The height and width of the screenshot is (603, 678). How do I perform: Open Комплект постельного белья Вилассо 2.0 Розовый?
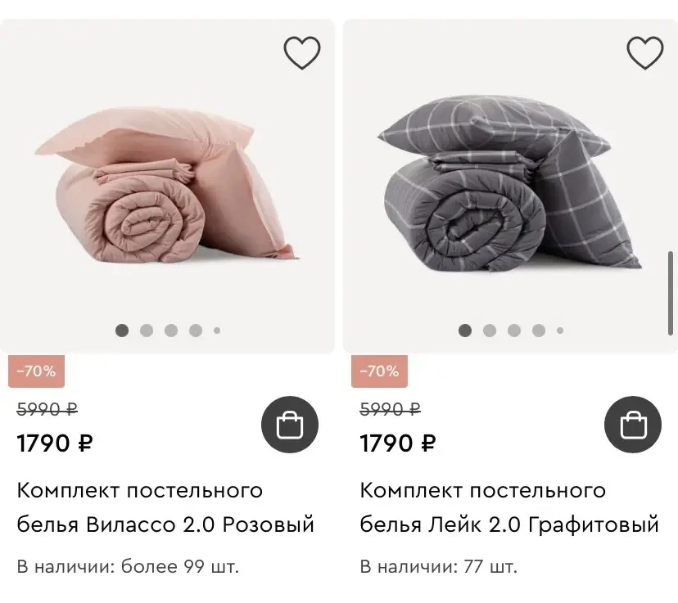coord(165,507)
